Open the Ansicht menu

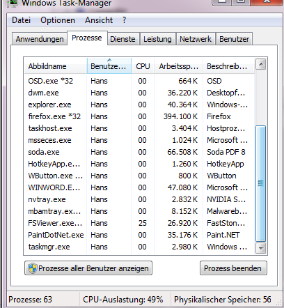(99, 20)
